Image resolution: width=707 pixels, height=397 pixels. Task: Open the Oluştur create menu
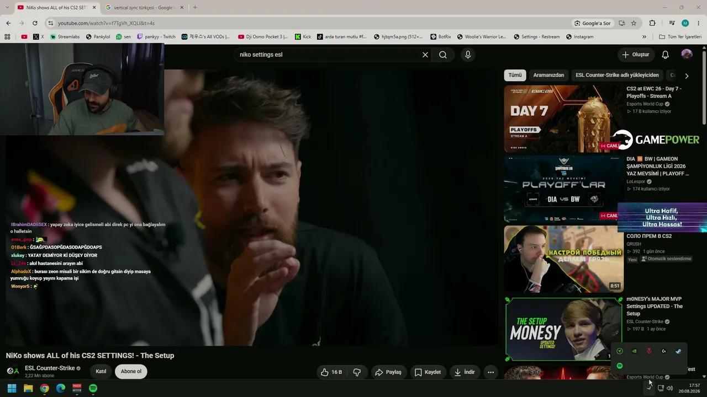[635, 55]
